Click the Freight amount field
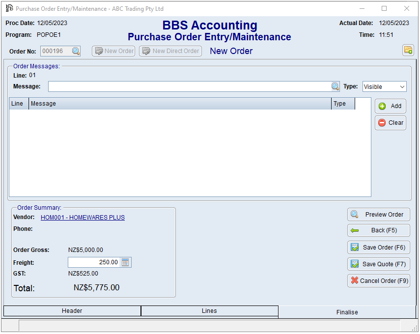 (94, 262)
